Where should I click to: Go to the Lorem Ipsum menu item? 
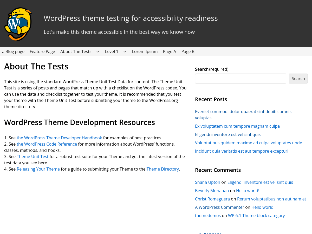coord(145,51)
